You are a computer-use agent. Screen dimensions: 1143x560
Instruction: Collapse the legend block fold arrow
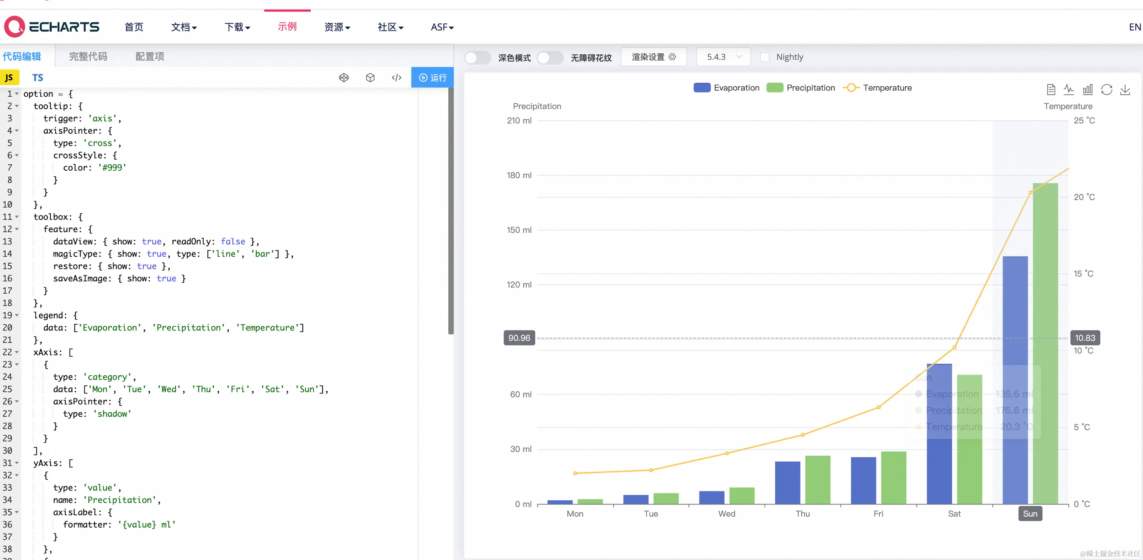(17, 315)
